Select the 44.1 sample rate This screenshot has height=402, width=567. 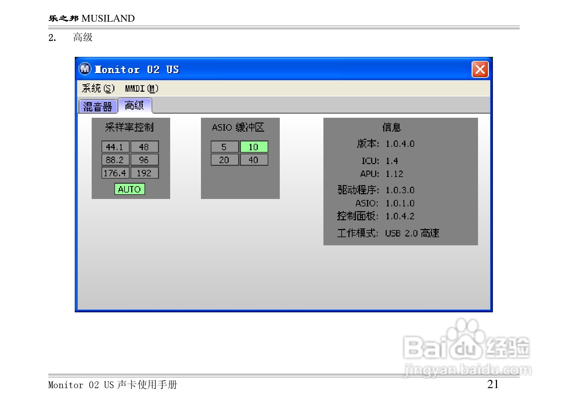coord(115,147)
